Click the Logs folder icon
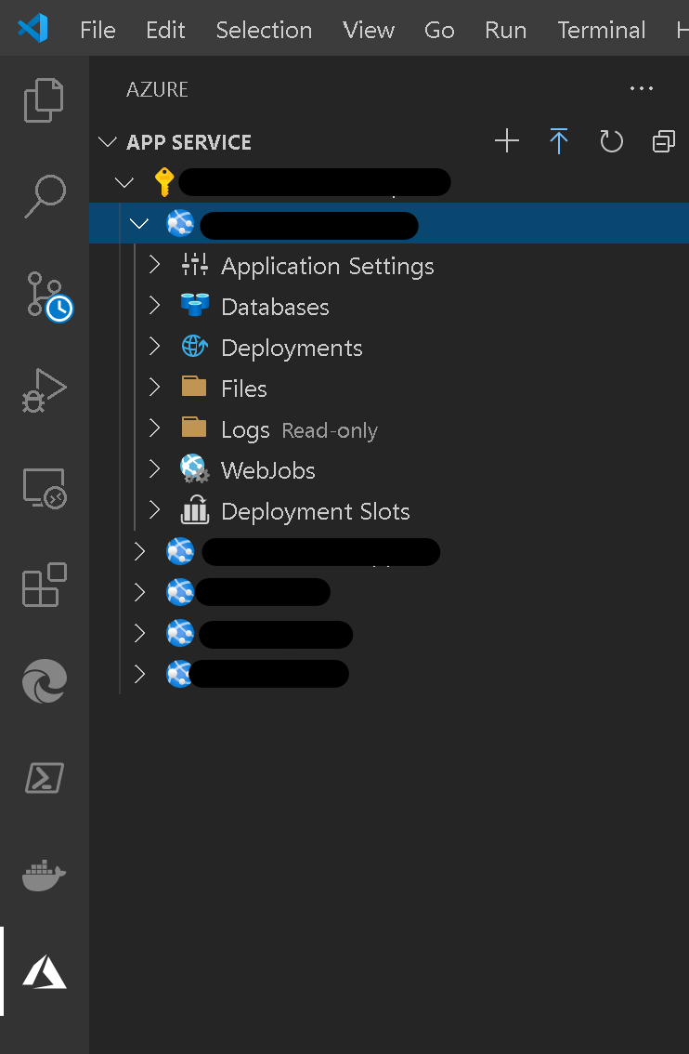Screen dimensions: 689x1054 pos(194,427)
